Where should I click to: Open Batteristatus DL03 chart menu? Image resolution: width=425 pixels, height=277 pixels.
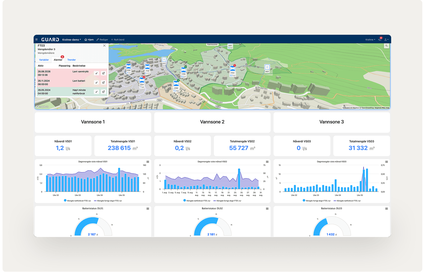(387, 209)
